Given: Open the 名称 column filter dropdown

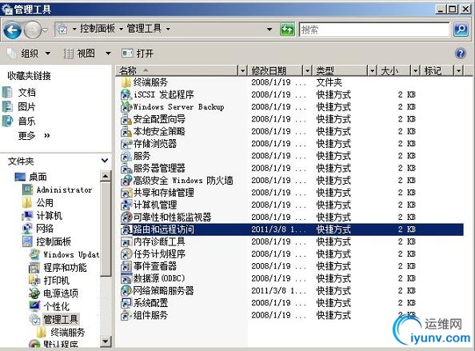Looking at the screenshot, I should tap(242, 71).
